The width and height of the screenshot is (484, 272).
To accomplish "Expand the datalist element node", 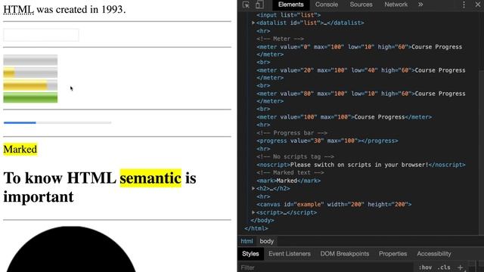I will point(253,23).
